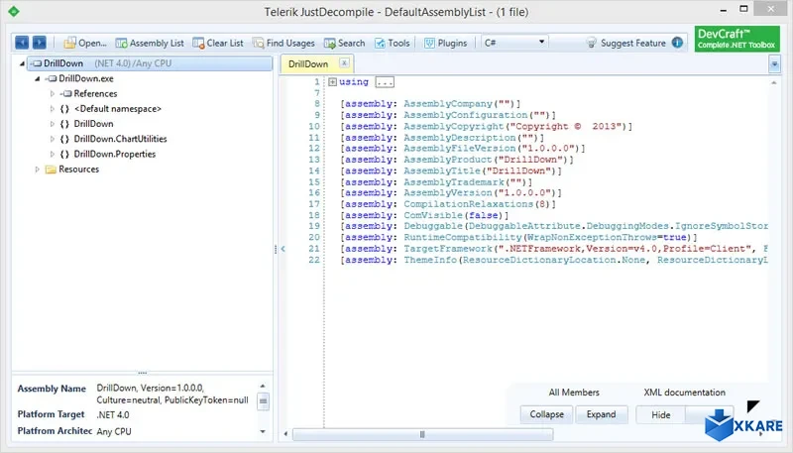Open an assembly file via Open...
The width and height of the screenshot is (793, 453).
coord(85,43)
